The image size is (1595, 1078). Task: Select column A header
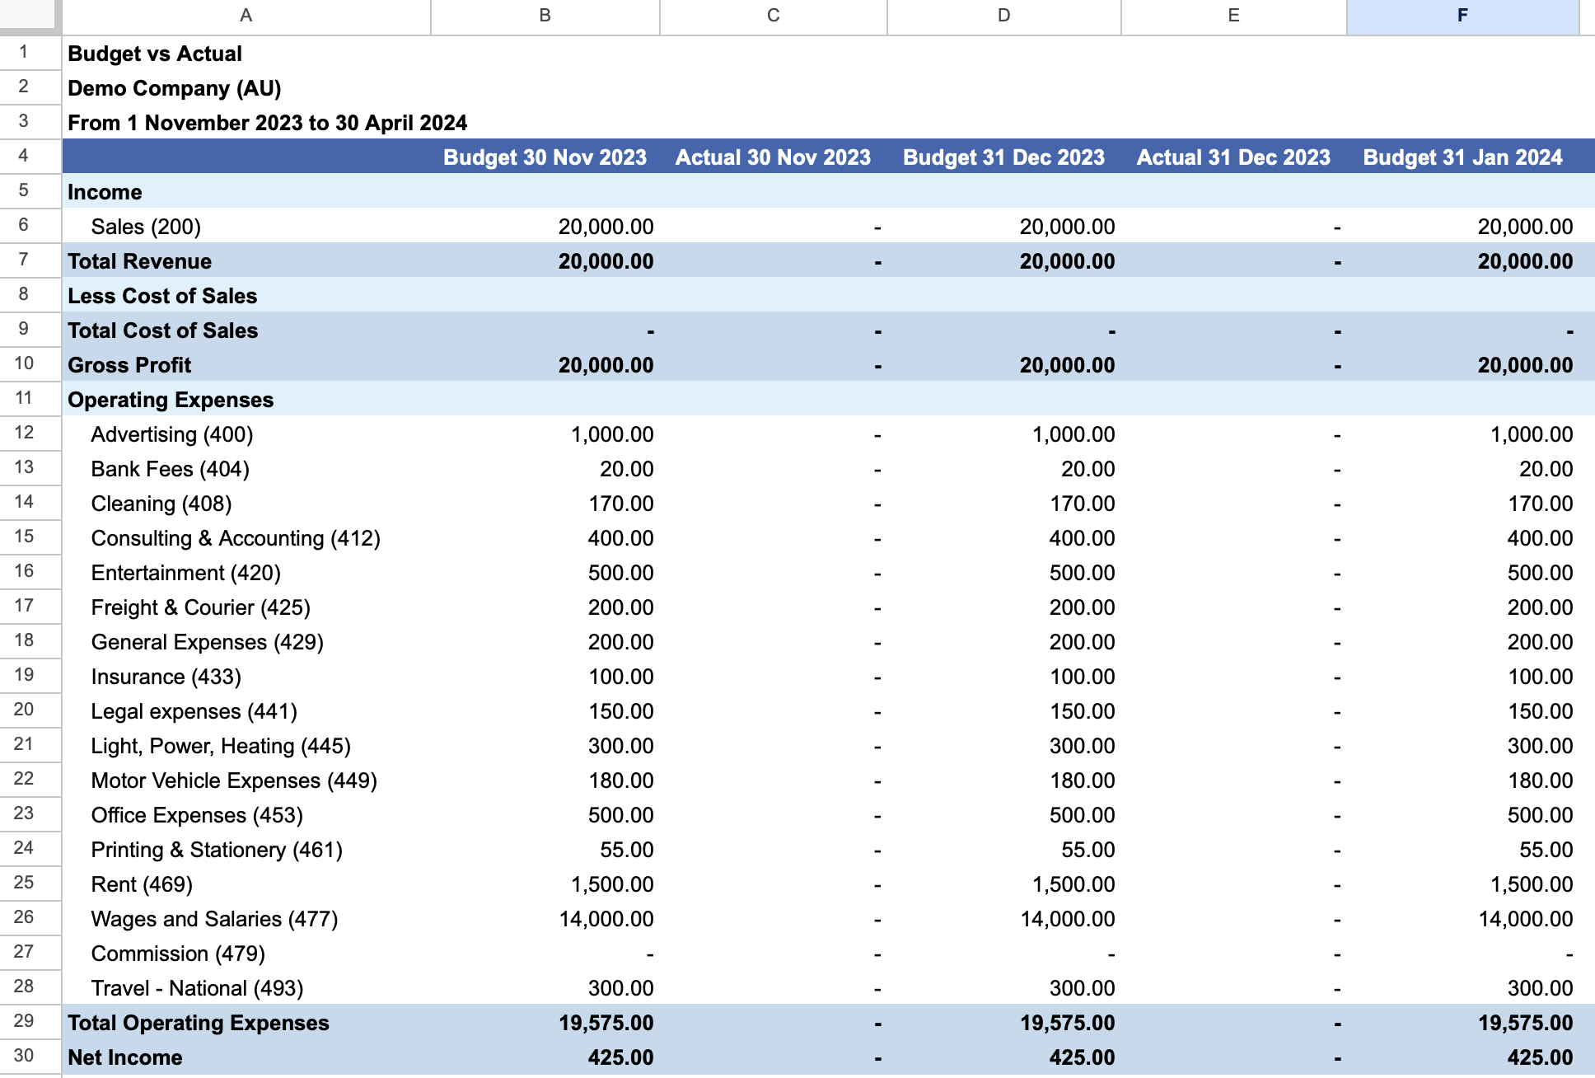pos(246,16)
